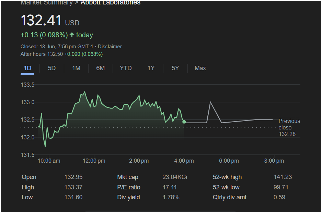Select the quarterly dividend value 0.59
This screenshot has width=322, height=213.
[279, 197]
